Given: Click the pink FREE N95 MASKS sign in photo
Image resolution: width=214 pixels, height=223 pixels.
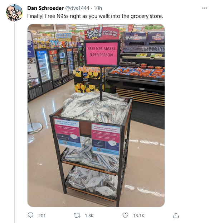Looking at the screenshot, I should tap(102, 53).
